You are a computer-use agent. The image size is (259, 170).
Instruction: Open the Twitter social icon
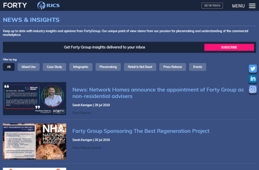[x=253, y=68]
